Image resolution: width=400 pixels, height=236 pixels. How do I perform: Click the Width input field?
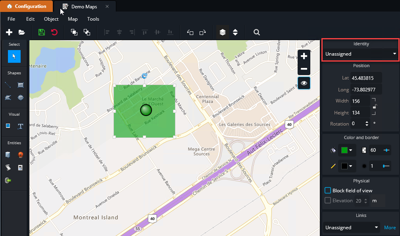361,101
